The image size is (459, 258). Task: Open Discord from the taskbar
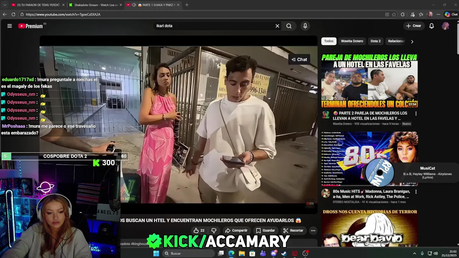274,253
